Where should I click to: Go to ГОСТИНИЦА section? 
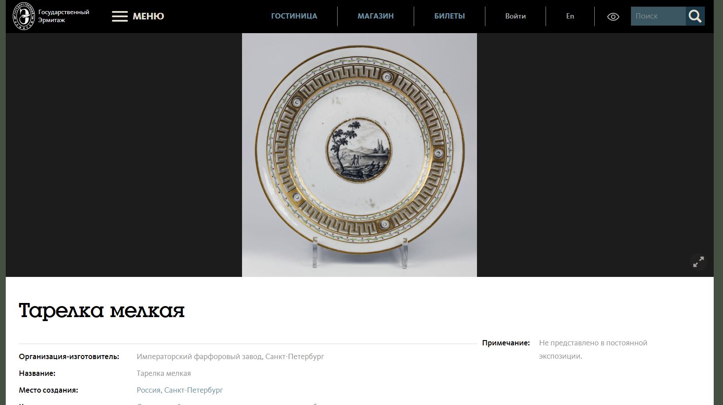[294, 16]
